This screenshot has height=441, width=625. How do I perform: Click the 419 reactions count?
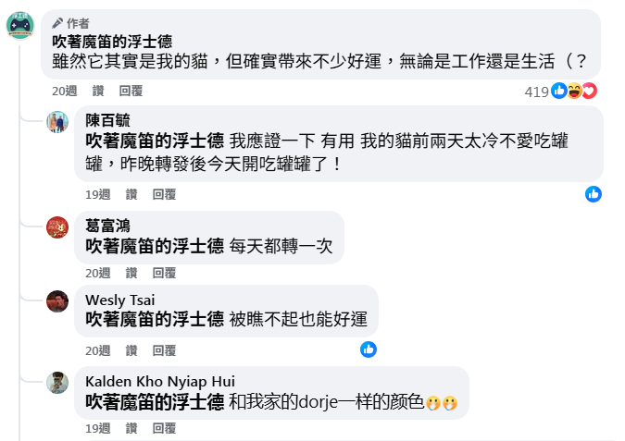[x=536, y=92]
